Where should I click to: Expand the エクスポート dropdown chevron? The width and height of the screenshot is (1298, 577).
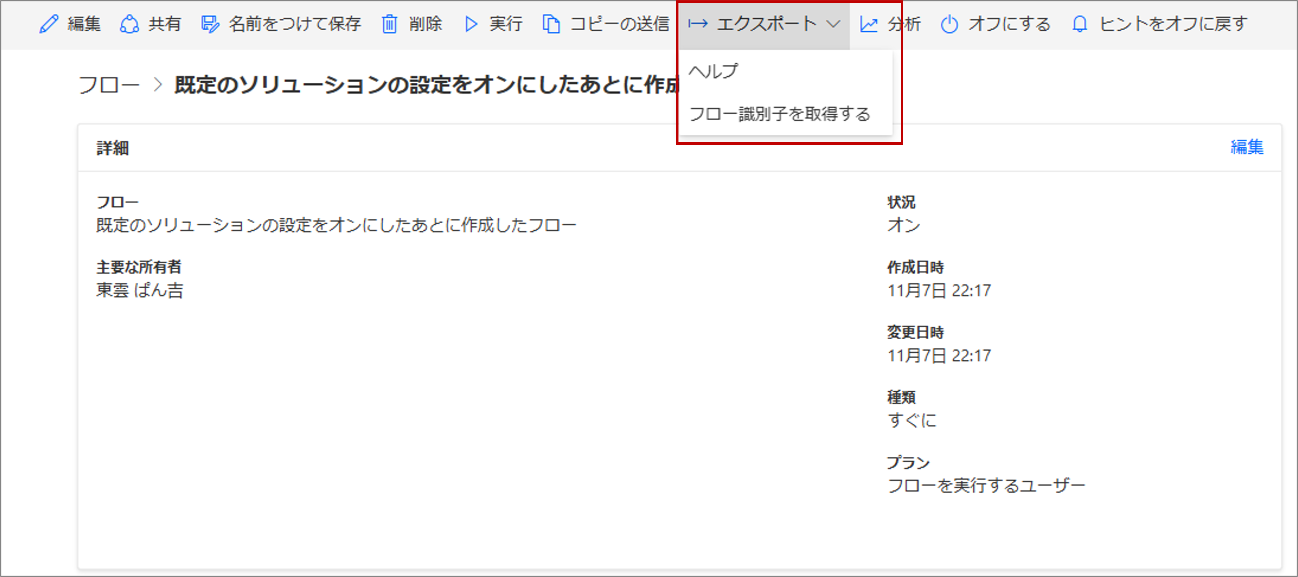(x=834, y=23)
